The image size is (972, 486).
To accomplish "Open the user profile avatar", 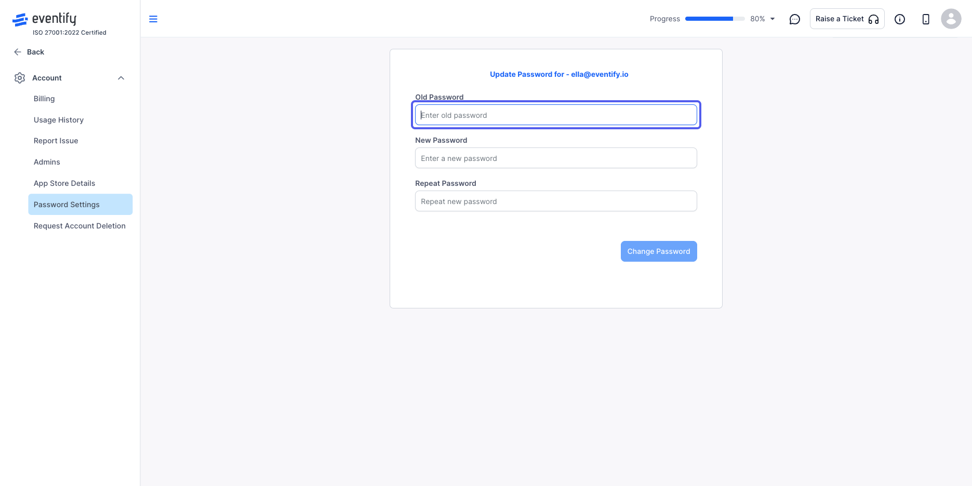I will point(951,19).
